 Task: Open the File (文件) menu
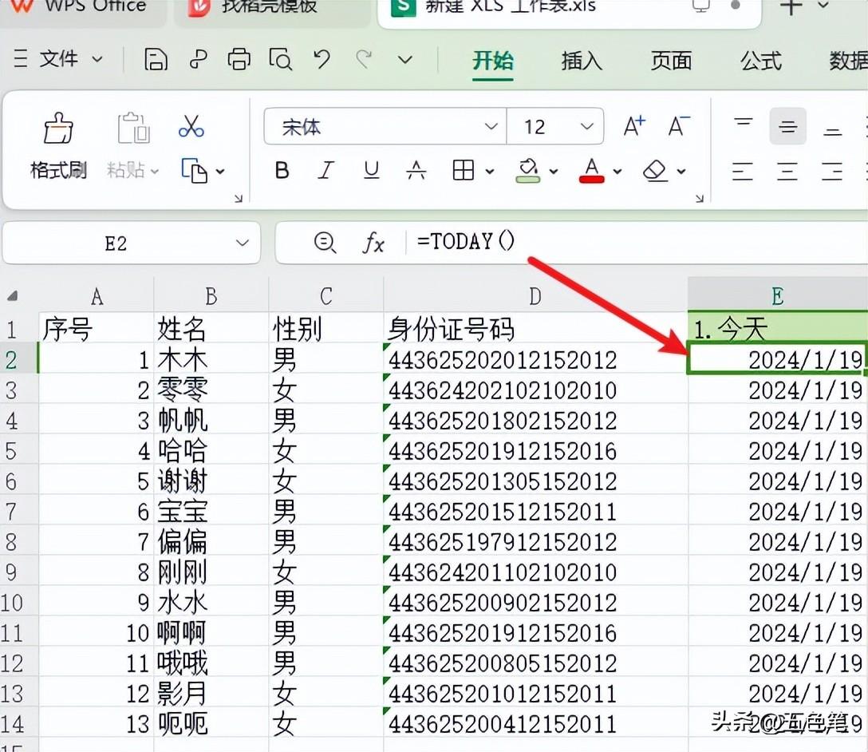click(x=58, y=59)
